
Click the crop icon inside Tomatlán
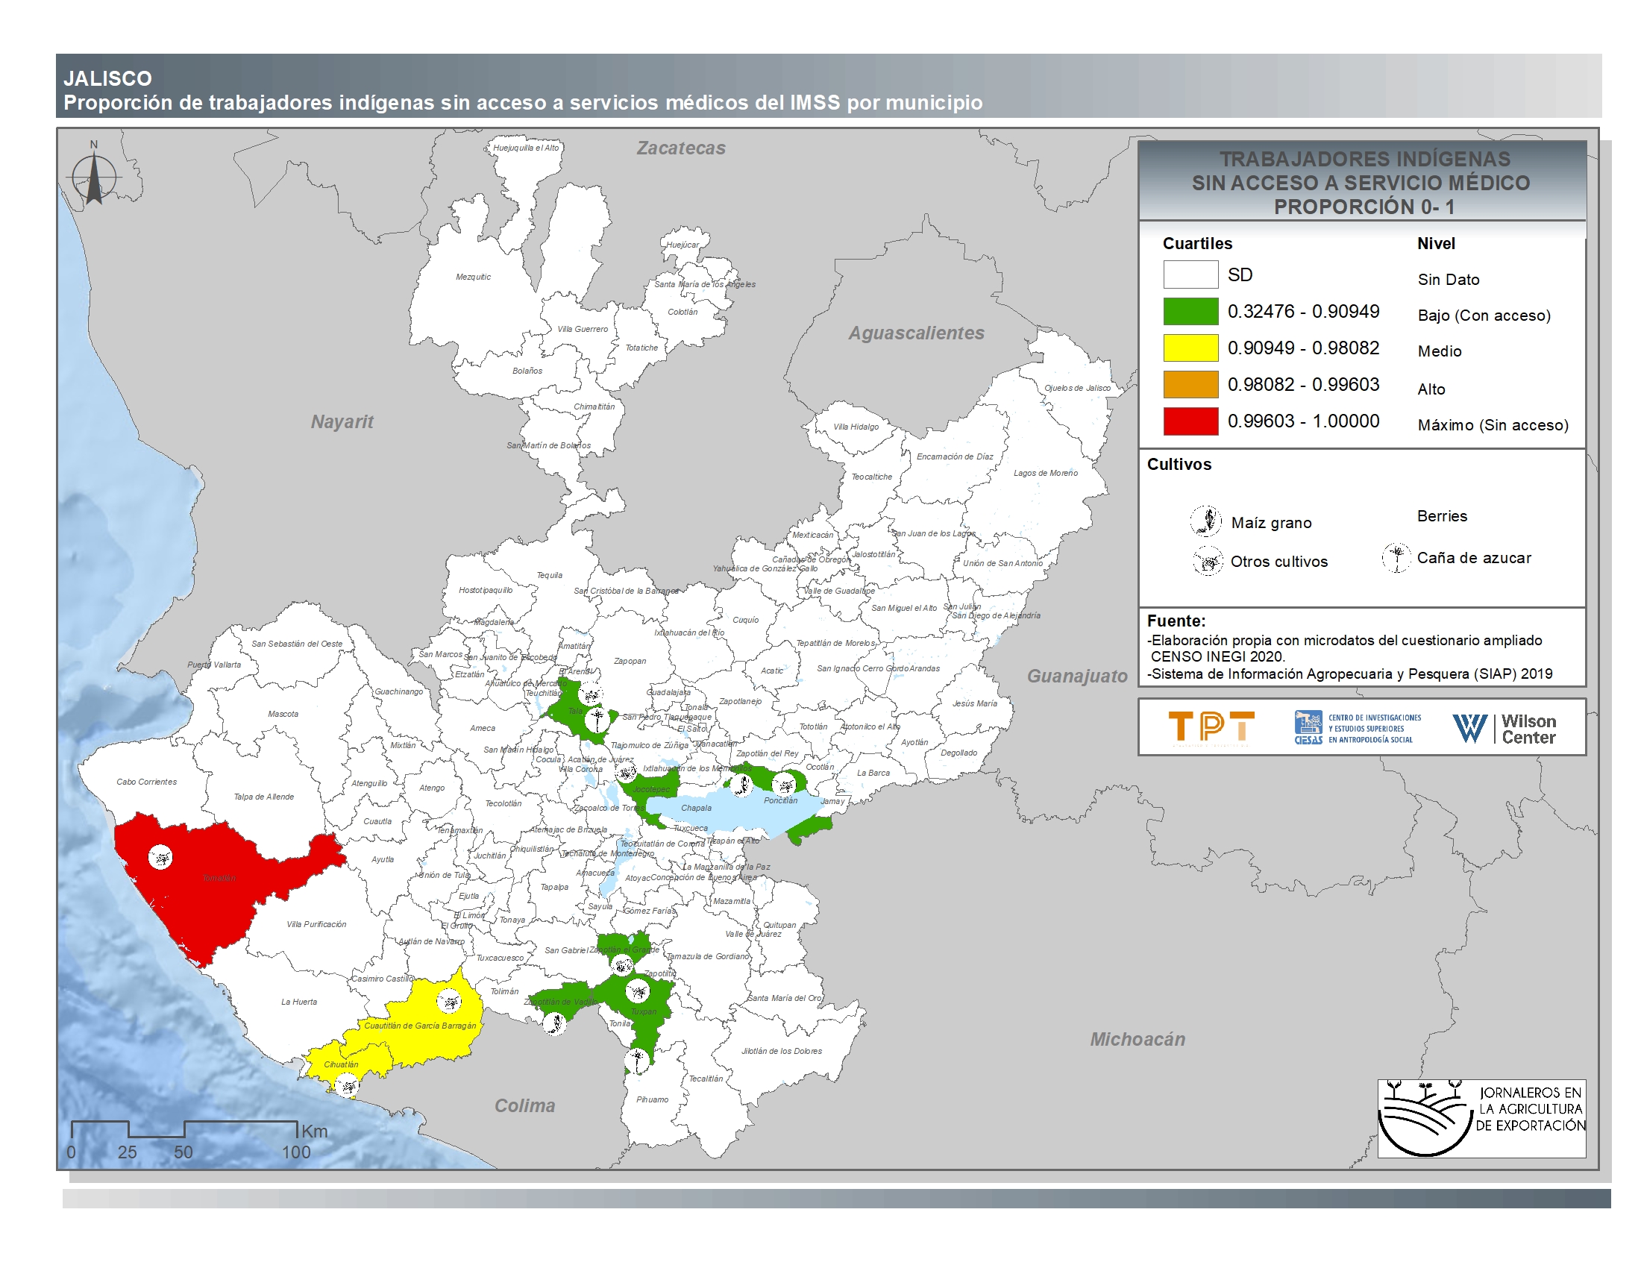pyautogui.click(x=160, y=857)
